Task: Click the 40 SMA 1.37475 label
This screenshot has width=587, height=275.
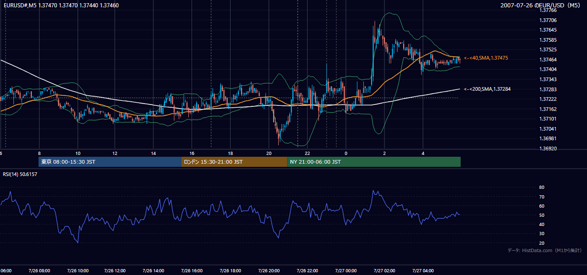Action: (x=486, y=58)
